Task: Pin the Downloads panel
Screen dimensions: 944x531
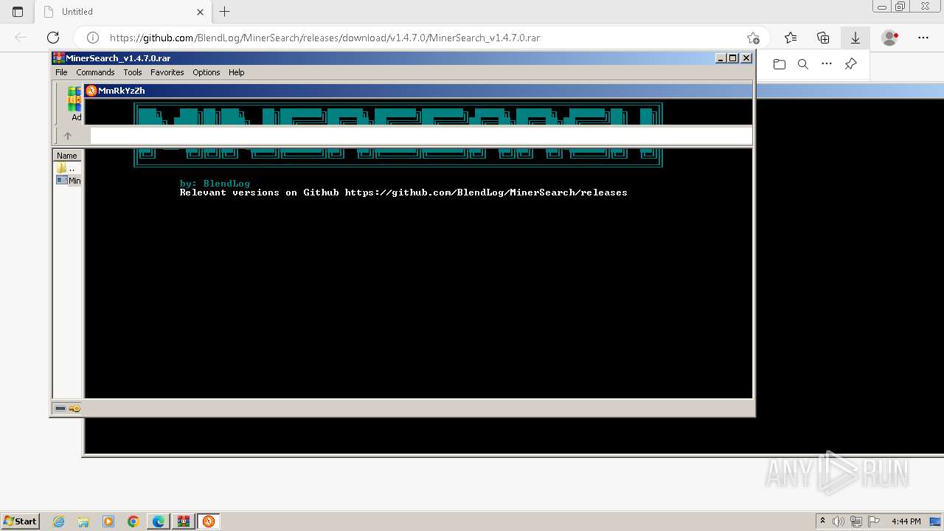Action: click(850, 64)
